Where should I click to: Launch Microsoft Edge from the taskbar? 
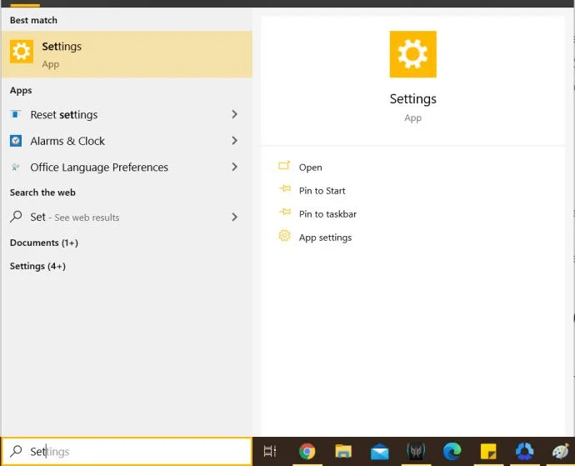452,451
